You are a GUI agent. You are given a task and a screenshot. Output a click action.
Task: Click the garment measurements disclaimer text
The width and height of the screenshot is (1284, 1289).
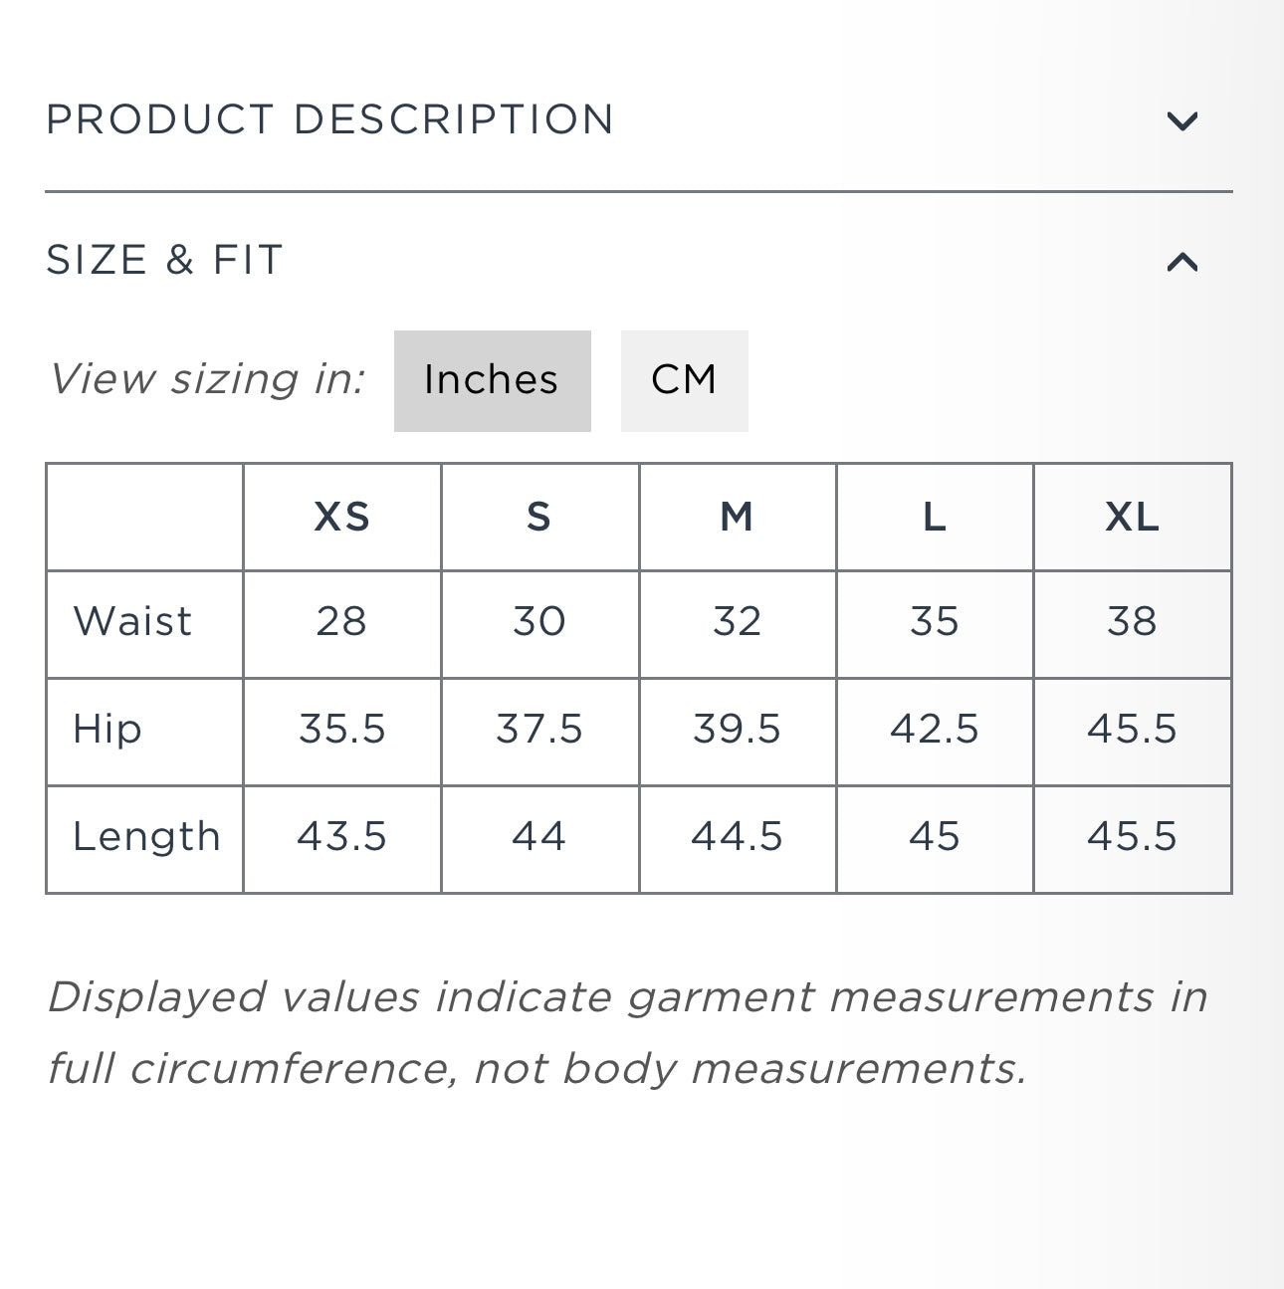pos(627,1032)
